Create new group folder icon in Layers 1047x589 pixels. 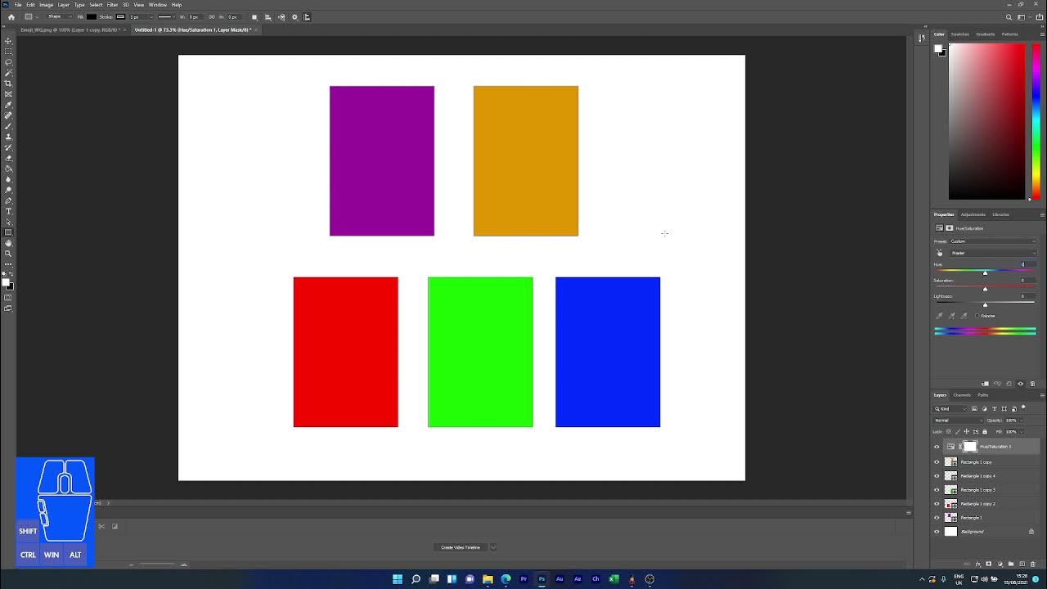coord(1011,564)
